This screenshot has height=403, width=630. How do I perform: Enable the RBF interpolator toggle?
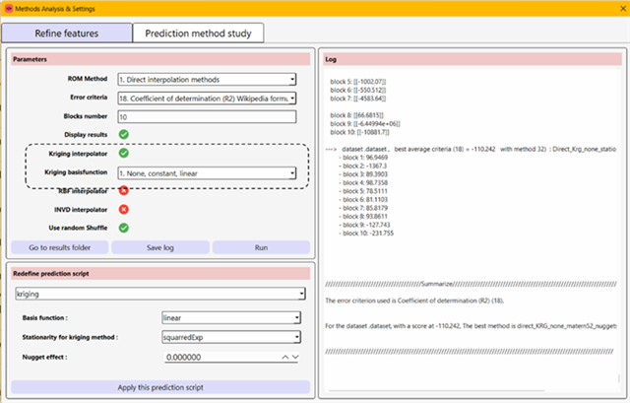point(124,190)
